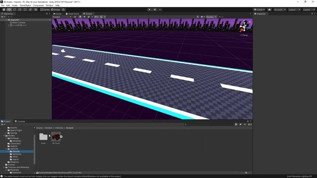Open the File menu

pyautogui.click(x=2, y=5)
